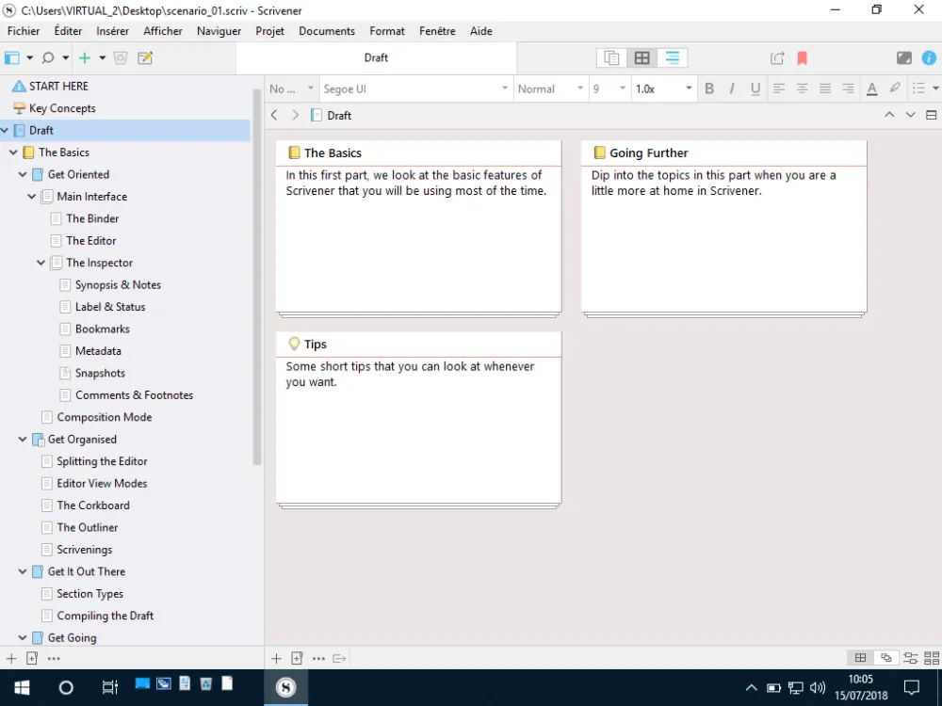
Task: Click the highlight color pen
Action: click(895, 88)
